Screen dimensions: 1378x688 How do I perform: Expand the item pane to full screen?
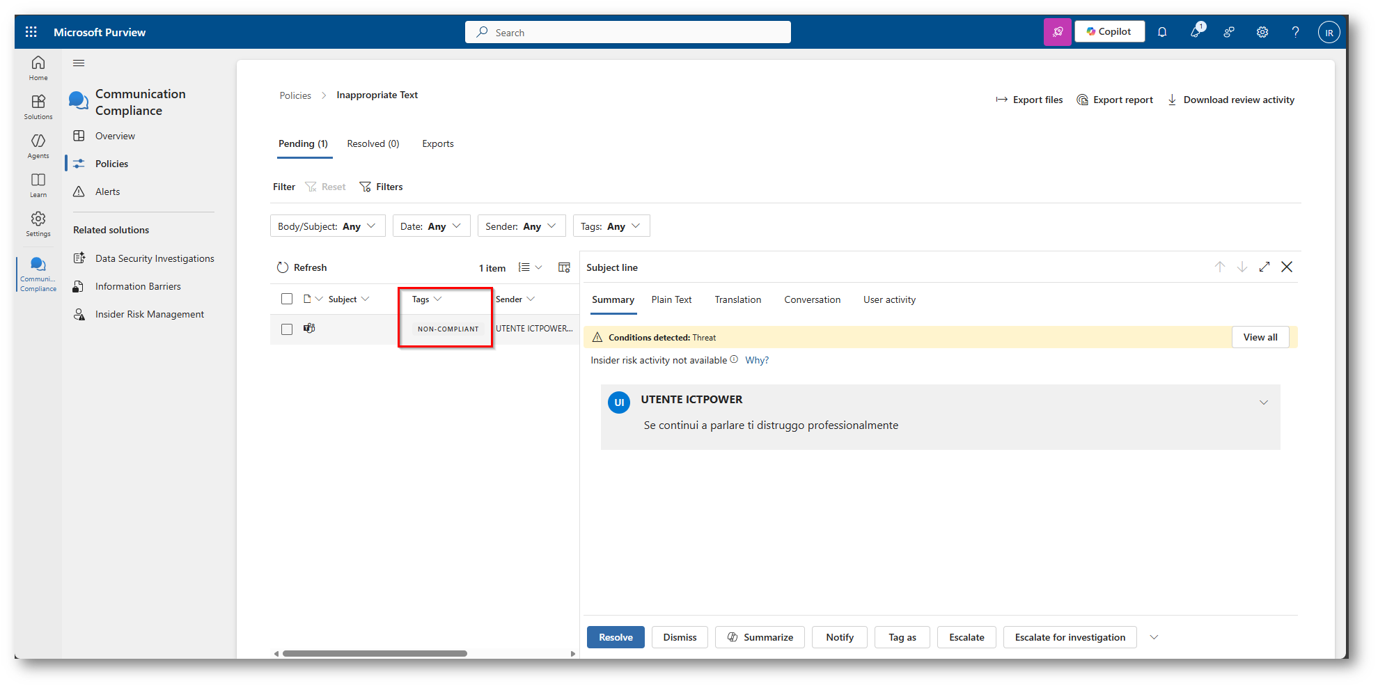point(1265,267)
